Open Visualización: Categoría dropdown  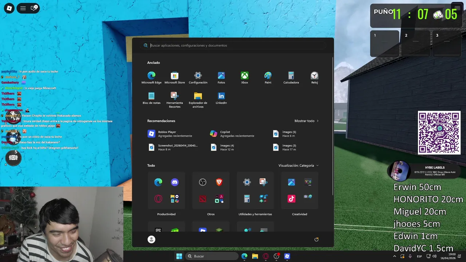[x=299, y=166]
